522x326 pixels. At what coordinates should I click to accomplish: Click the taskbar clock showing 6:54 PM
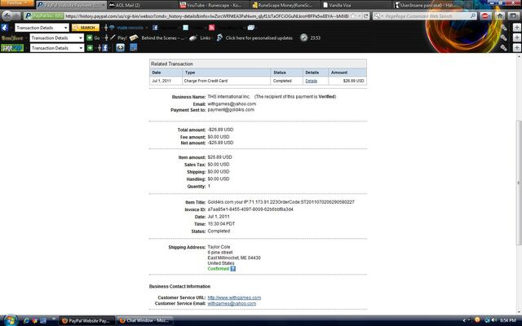click(508, 320)
